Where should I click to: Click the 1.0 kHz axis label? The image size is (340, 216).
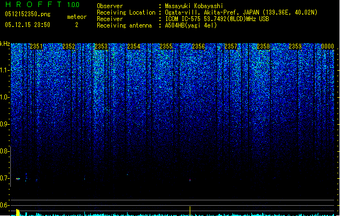click(4, 97)
